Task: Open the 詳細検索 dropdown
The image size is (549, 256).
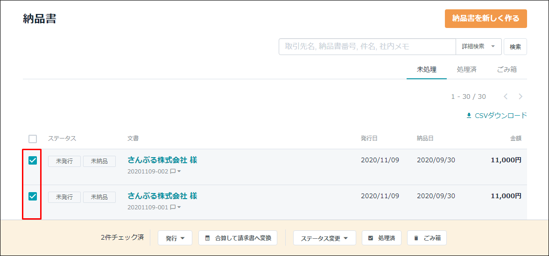Action: point(479,47)
